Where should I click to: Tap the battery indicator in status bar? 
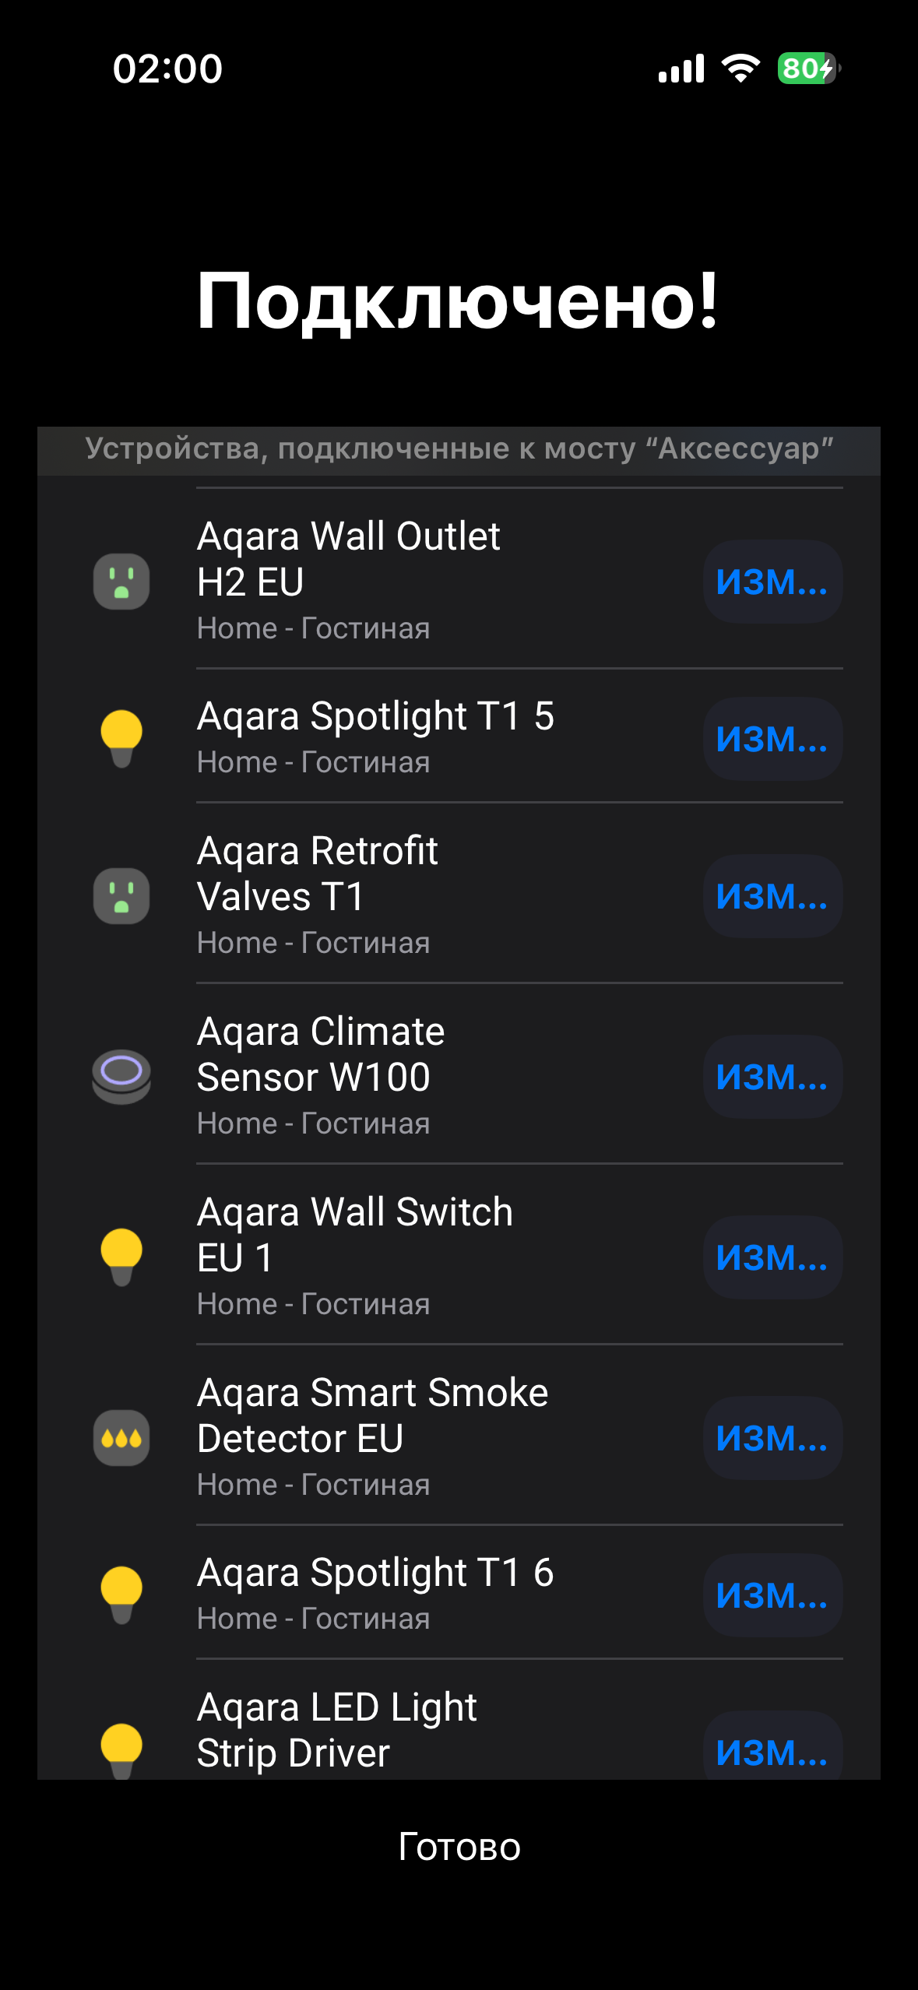(808, 69)
